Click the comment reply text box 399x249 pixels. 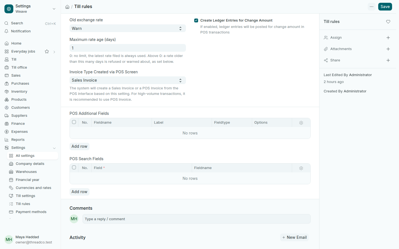pos(196,219)
